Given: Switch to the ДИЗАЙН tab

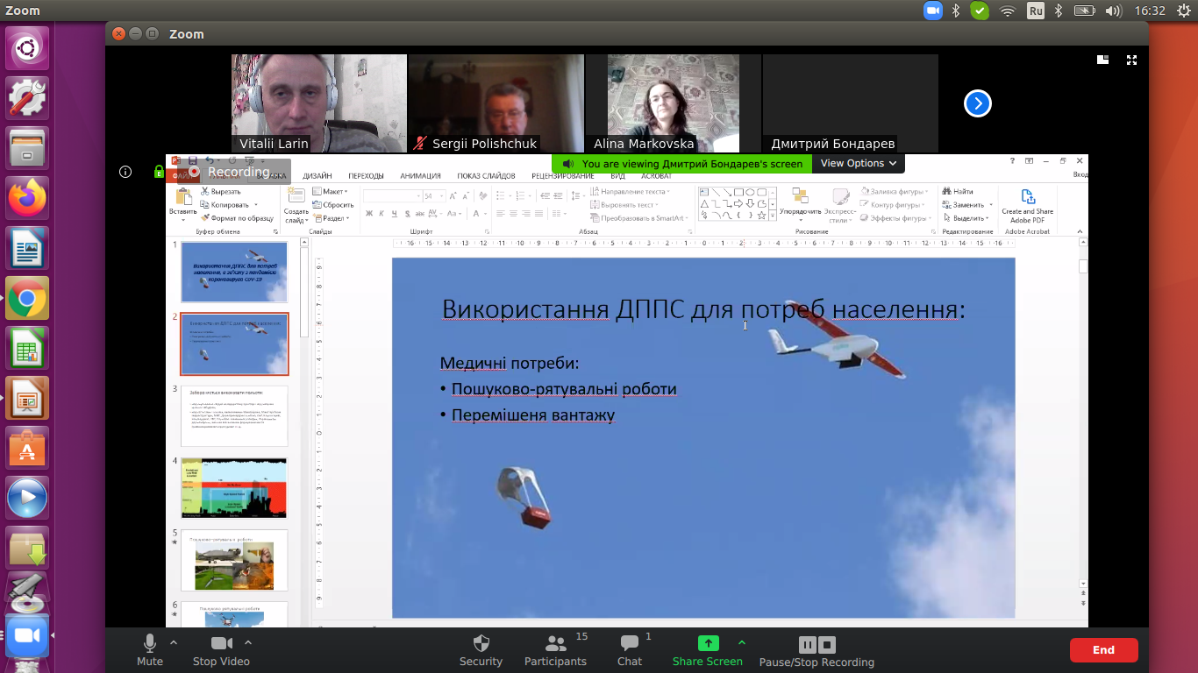Looking at the screenshot, I should [x=317, y=176].
